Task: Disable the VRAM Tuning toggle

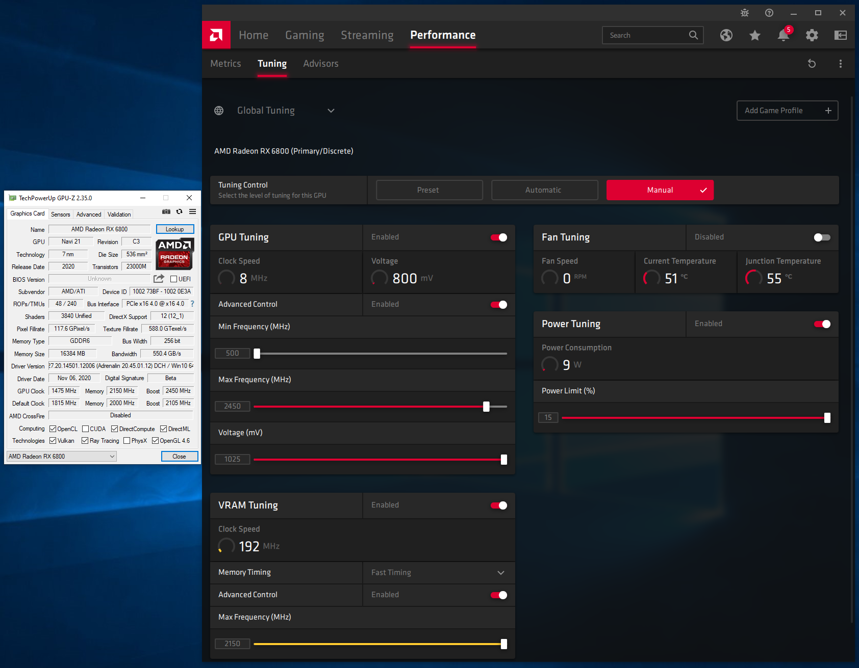Action: [x=499, y=505]
